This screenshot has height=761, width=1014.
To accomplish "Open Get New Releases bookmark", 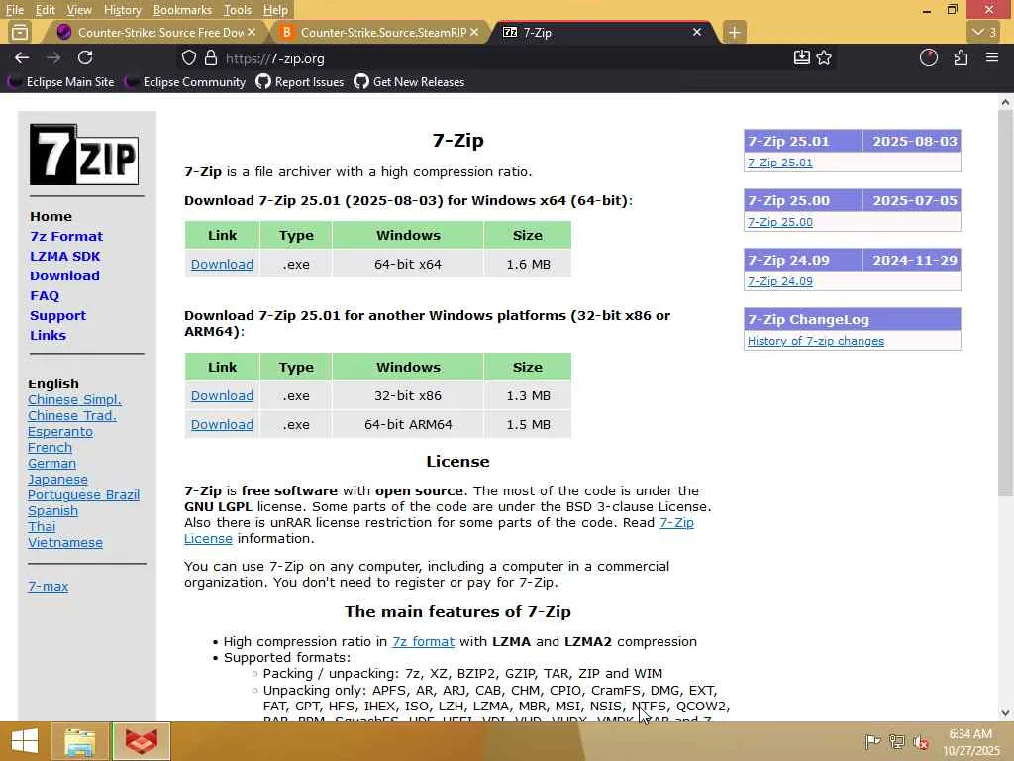I will click(x=409, y=82).
